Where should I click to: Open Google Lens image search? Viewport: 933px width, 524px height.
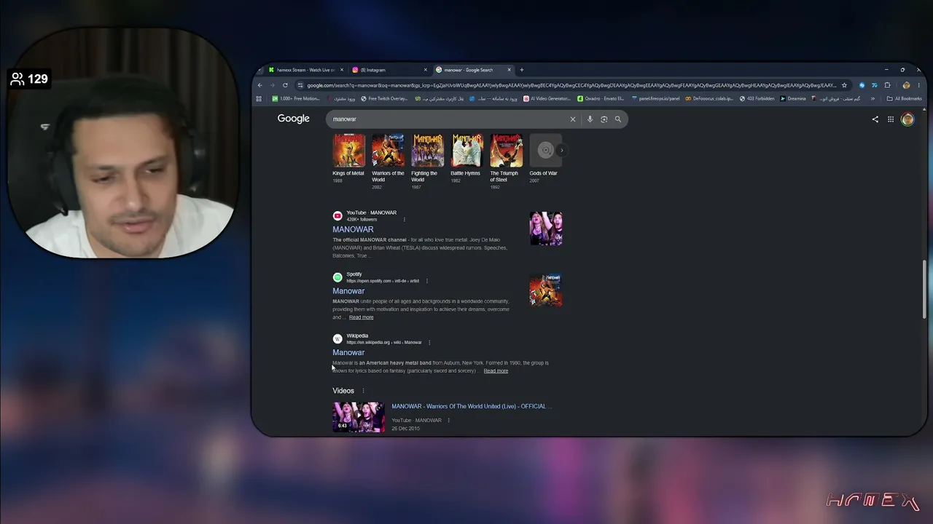click(x=604, y=119)
